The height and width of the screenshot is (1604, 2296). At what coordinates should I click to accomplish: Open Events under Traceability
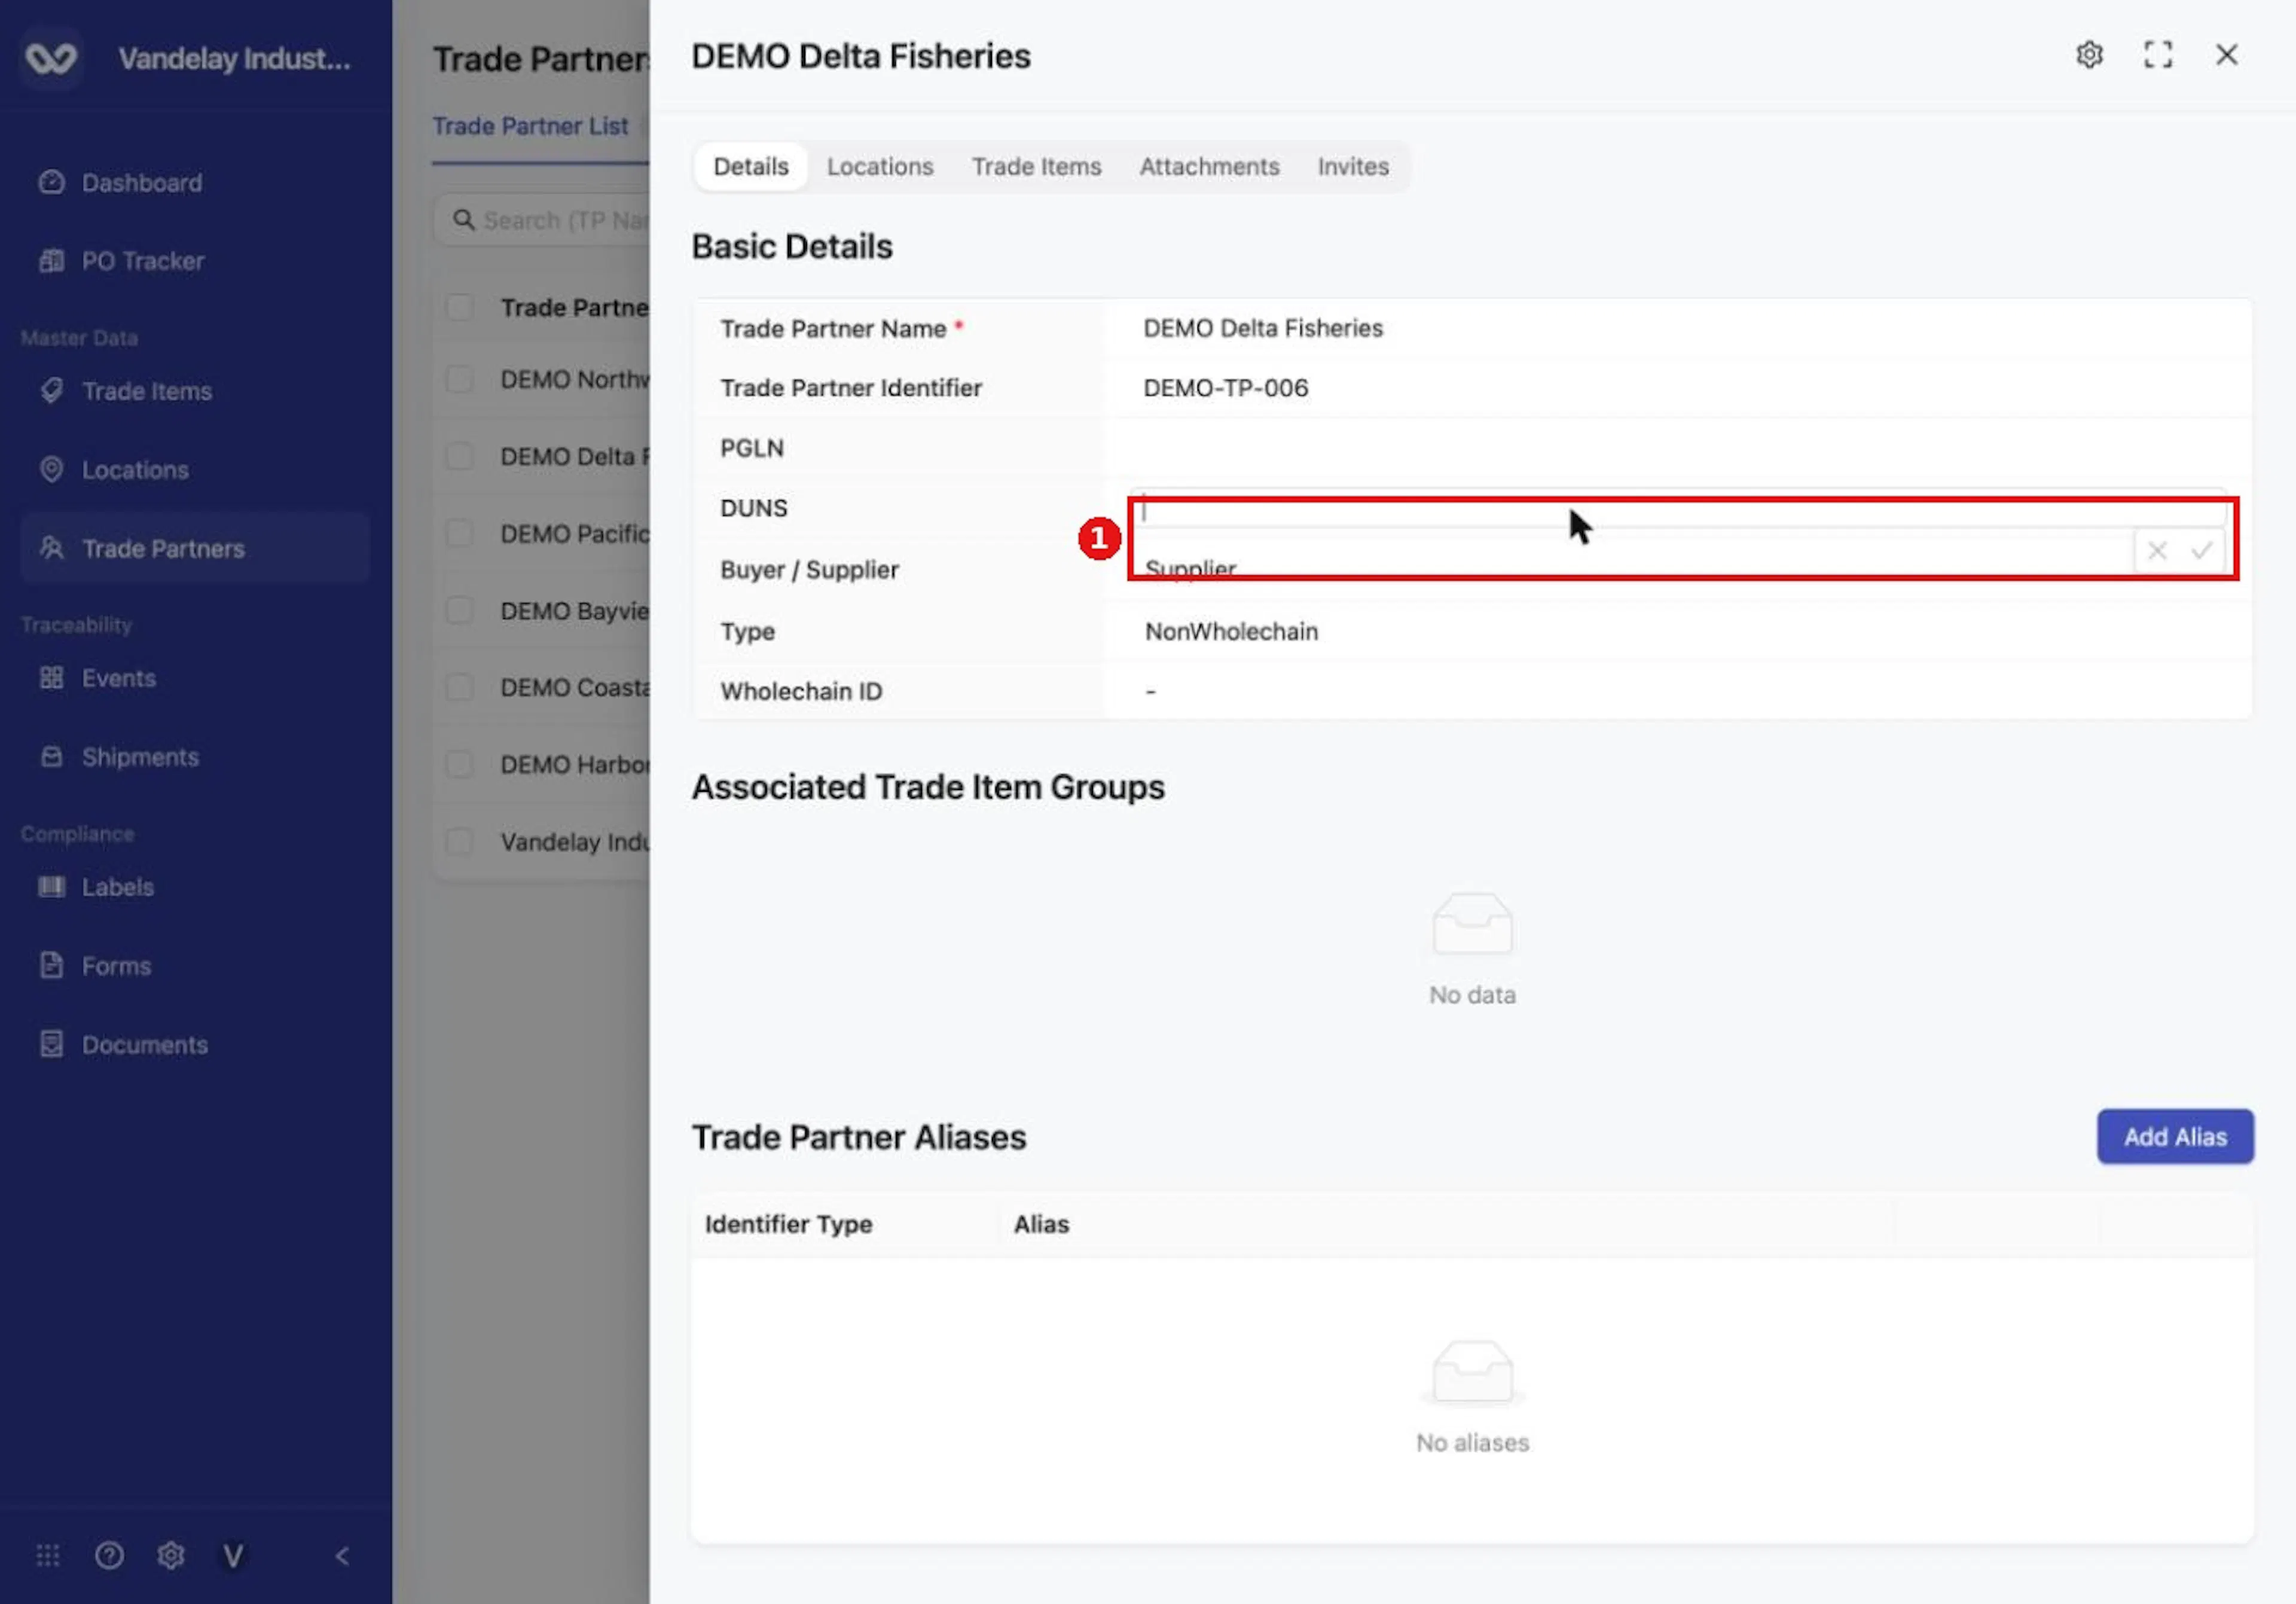pyautogui.click(x=195, y=678)
